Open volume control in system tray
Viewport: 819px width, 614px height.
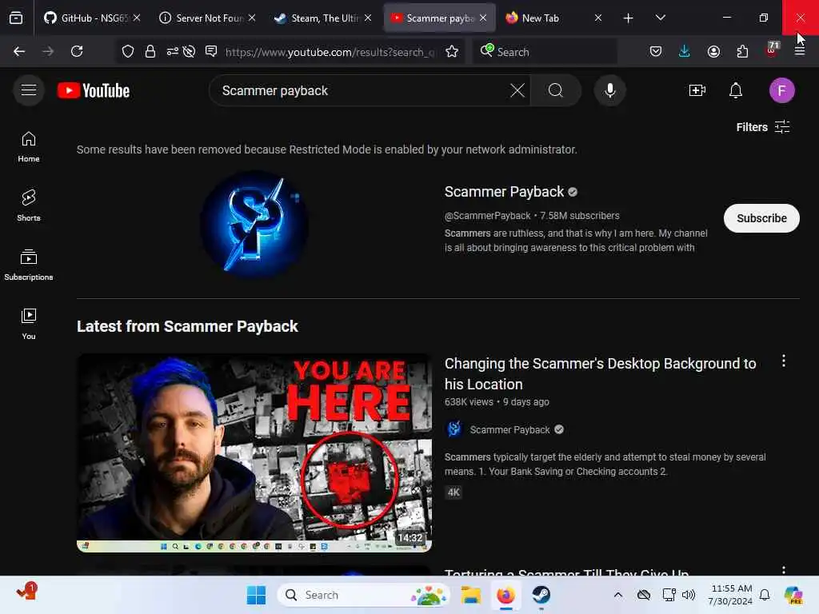(x=689, y=595)
